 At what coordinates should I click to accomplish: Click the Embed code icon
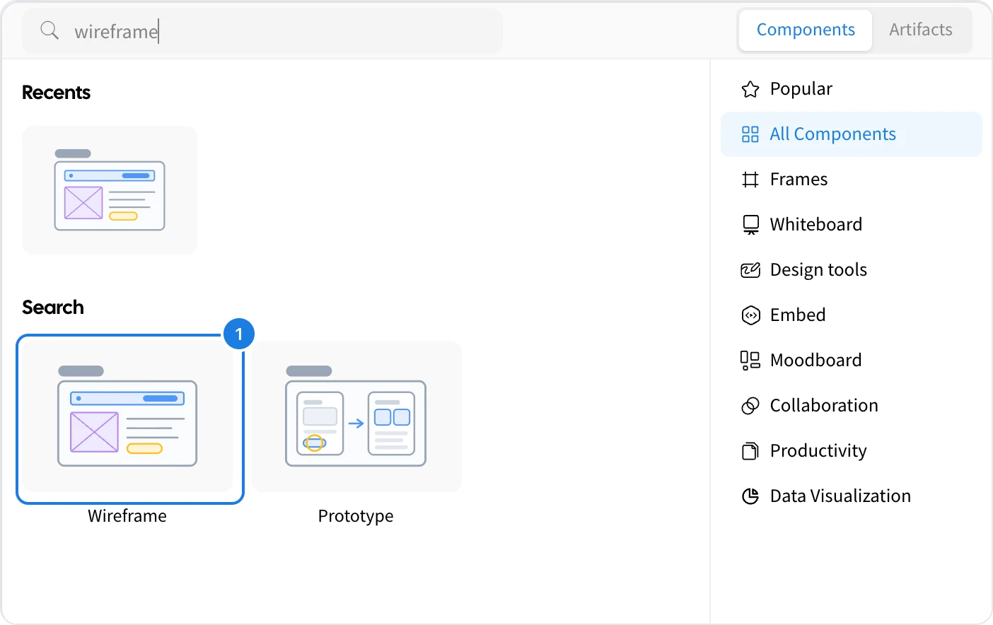pyautogui.click(x=750, y=315)
